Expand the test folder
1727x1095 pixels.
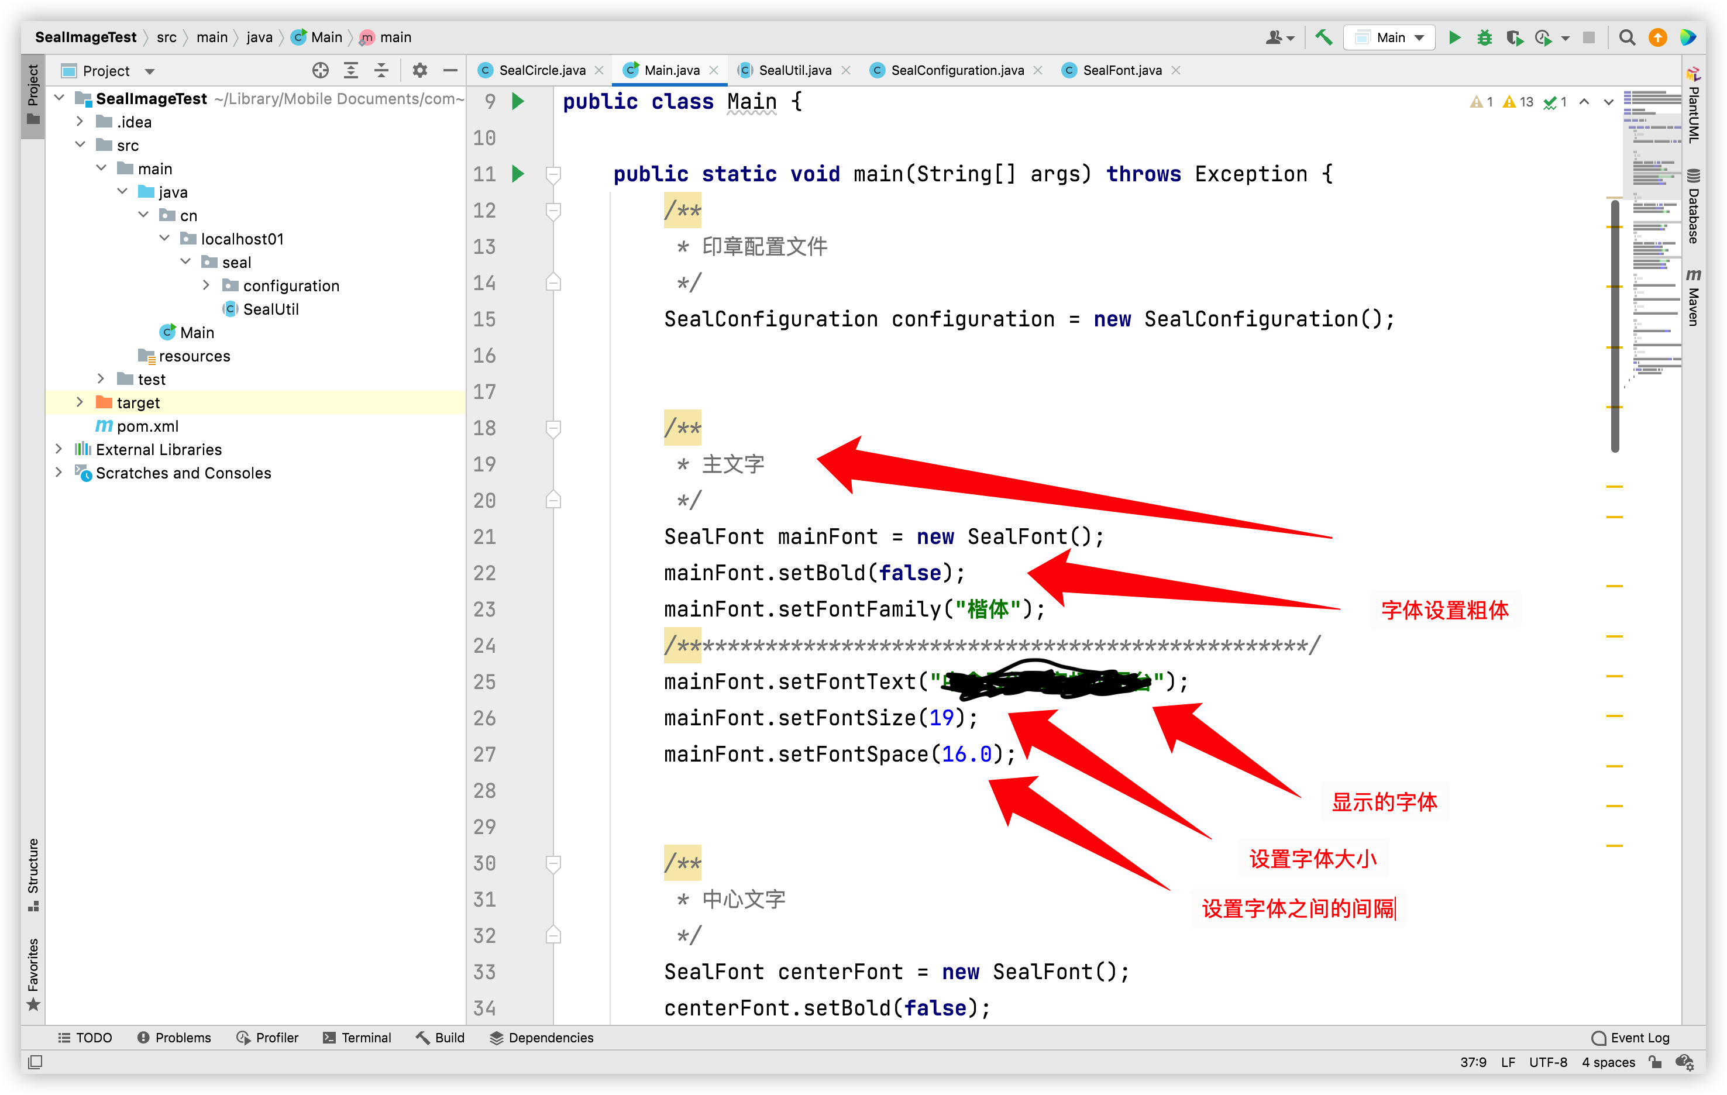pyautogui.click(x=101, y=378)
